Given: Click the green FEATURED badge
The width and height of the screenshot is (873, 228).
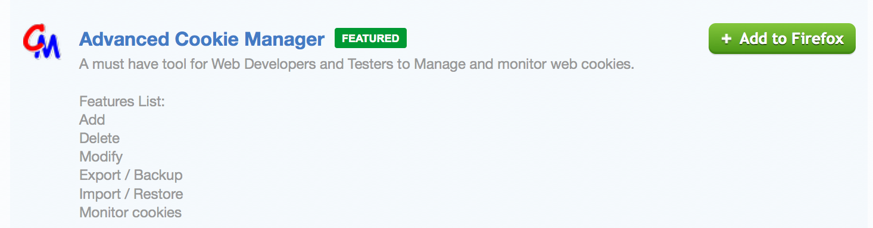Looking at the screenshot, I should point(370,39).
